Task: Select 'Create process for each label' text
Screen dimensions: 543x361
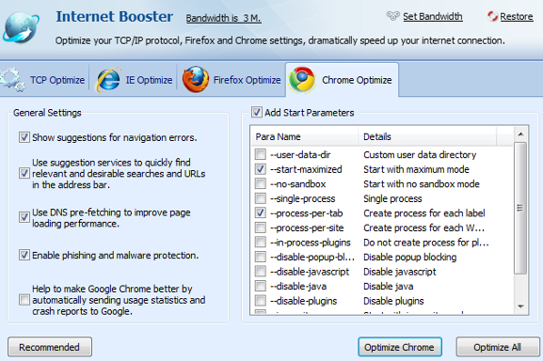Action: tap(424, 213)
